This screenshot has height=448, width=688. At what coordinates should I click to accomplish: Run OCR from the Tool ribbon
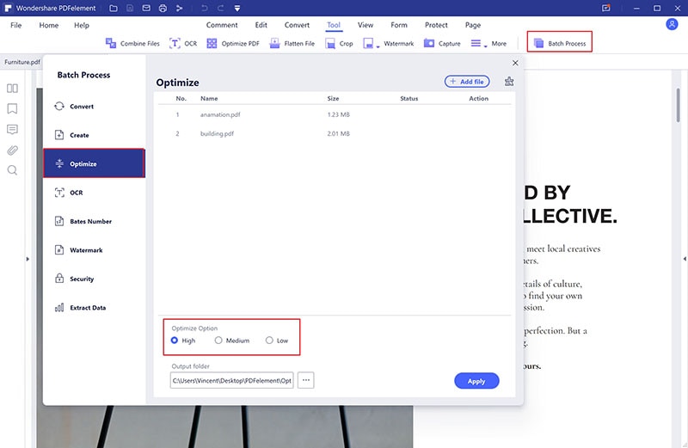183,44
